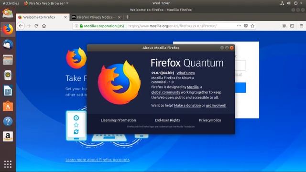Viewport: 306px width, 172px height.
Task: Toggle the sidebar view icon
Action: tap(292, 26)
